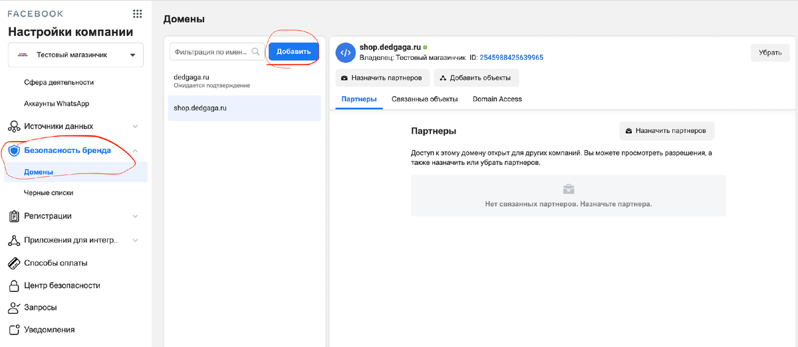This screenshot has height=347, width=798.
Task: Click top Назначить партнеров button under domain name
Action: pyautogui.click(x=382, y=78)
